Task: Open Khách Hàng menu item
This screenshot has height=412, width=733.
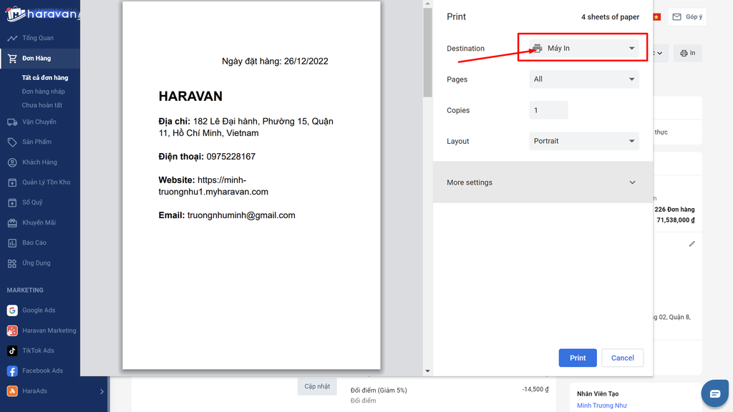Action: (40, 162)
